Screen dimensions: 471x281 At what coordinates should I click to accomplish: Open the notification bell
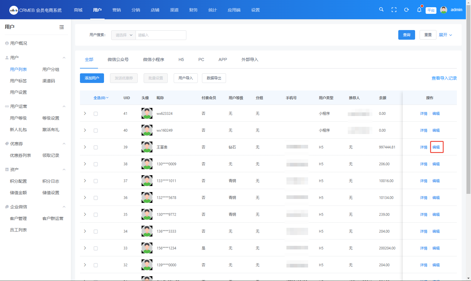[x=419, y=10]
